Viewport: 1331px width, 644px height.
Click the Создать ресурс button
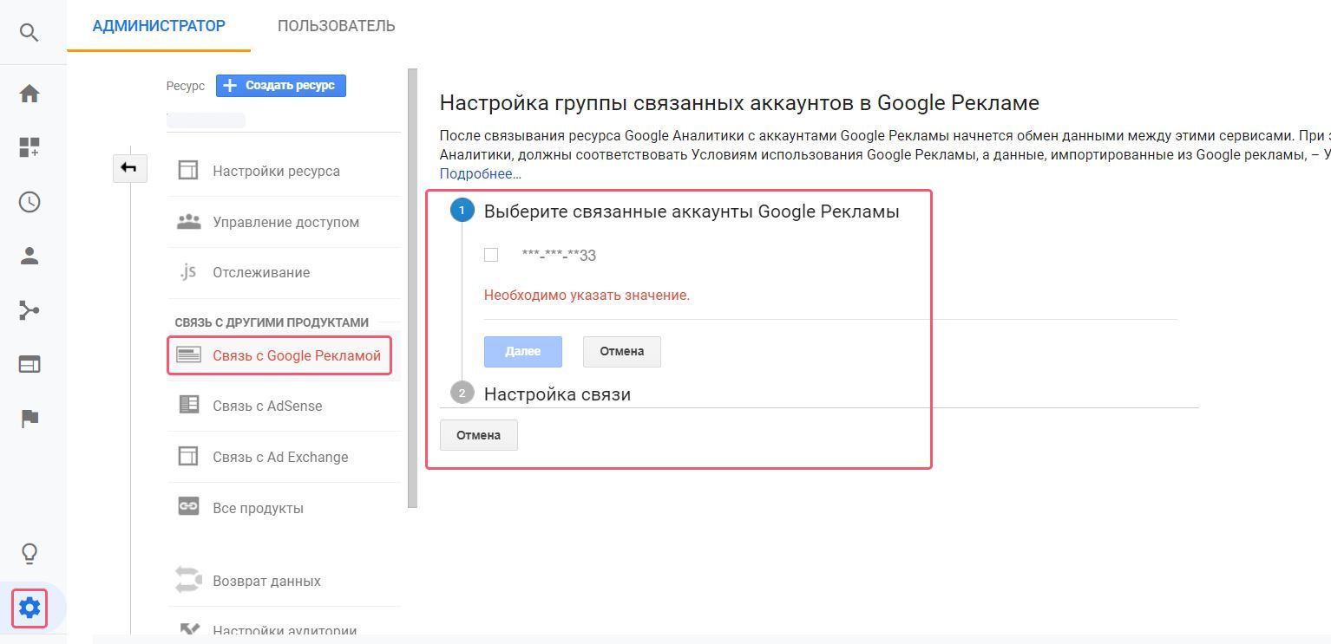click(281, 86)
